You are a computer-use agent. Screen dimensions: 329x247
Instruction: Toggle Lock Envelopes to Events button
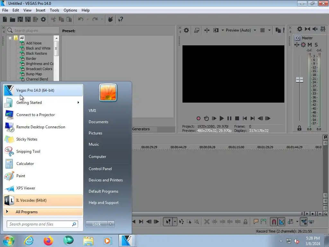(x=304, y=222)
